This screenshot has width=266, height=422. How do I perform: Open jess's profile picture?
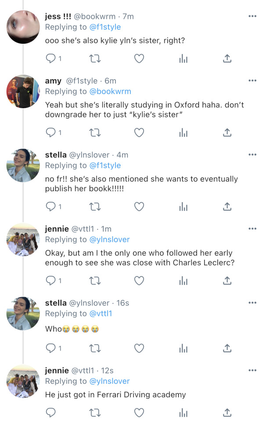pos(23,27)
